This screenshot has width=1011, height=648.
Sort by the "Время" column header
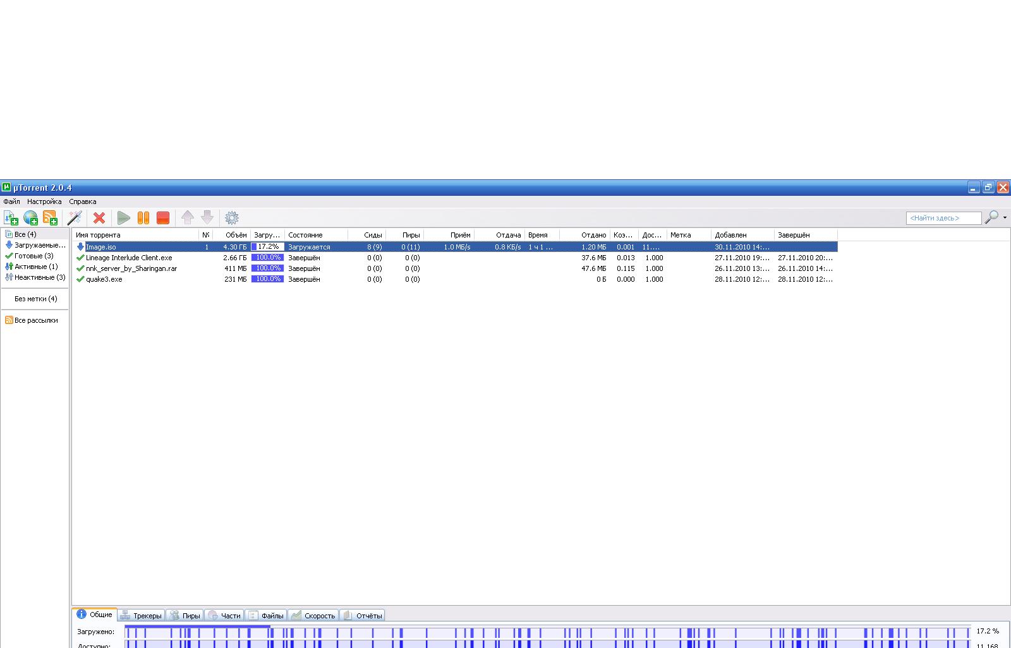coord(542,235)
